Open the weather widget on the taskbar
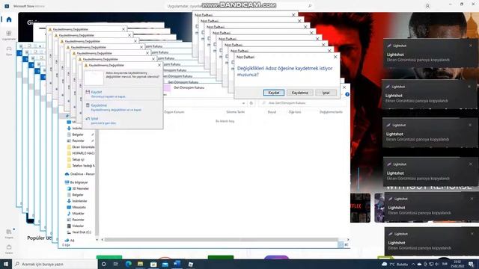This screenshot has width=479, height=269. (394, 264)
